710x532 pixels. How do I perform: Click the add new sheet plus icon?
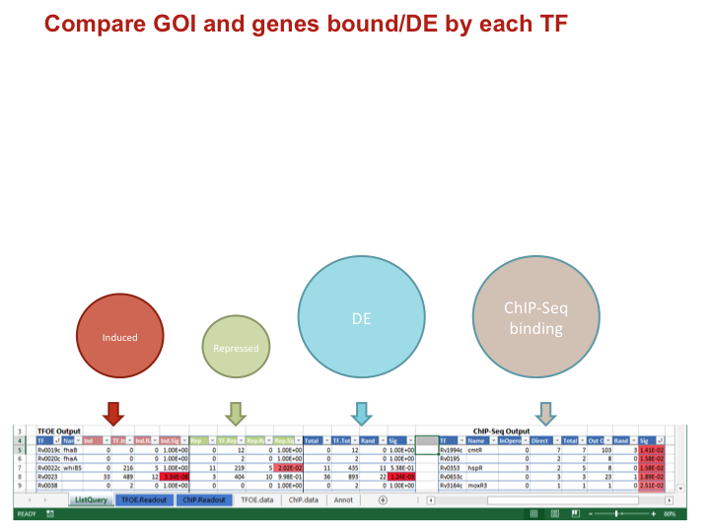pyautogui.click(x=383, y=500)
